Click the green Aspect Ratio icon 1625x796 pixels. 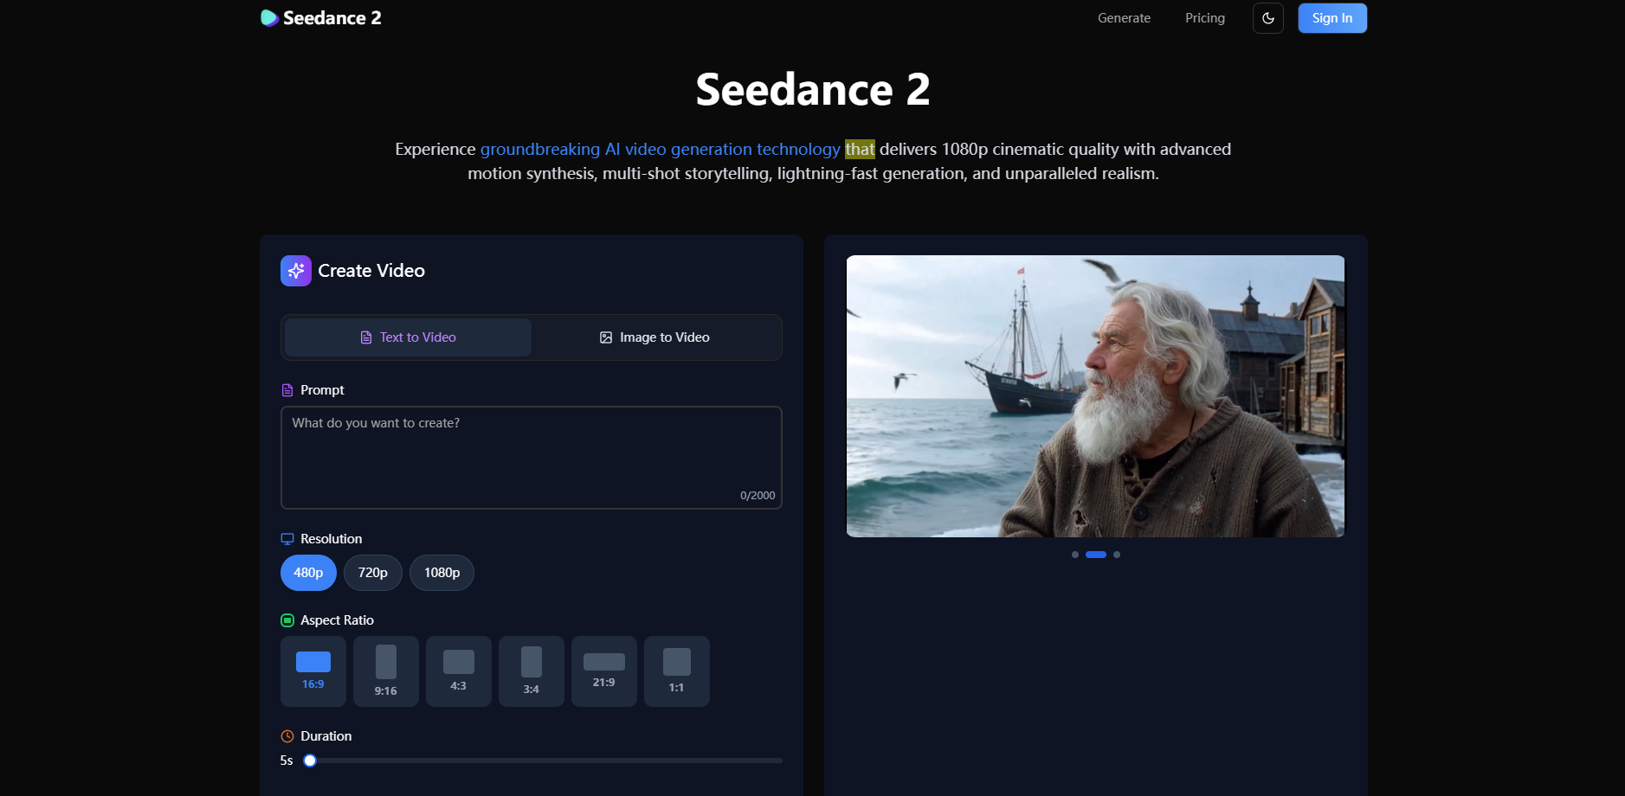click(287, 619)
